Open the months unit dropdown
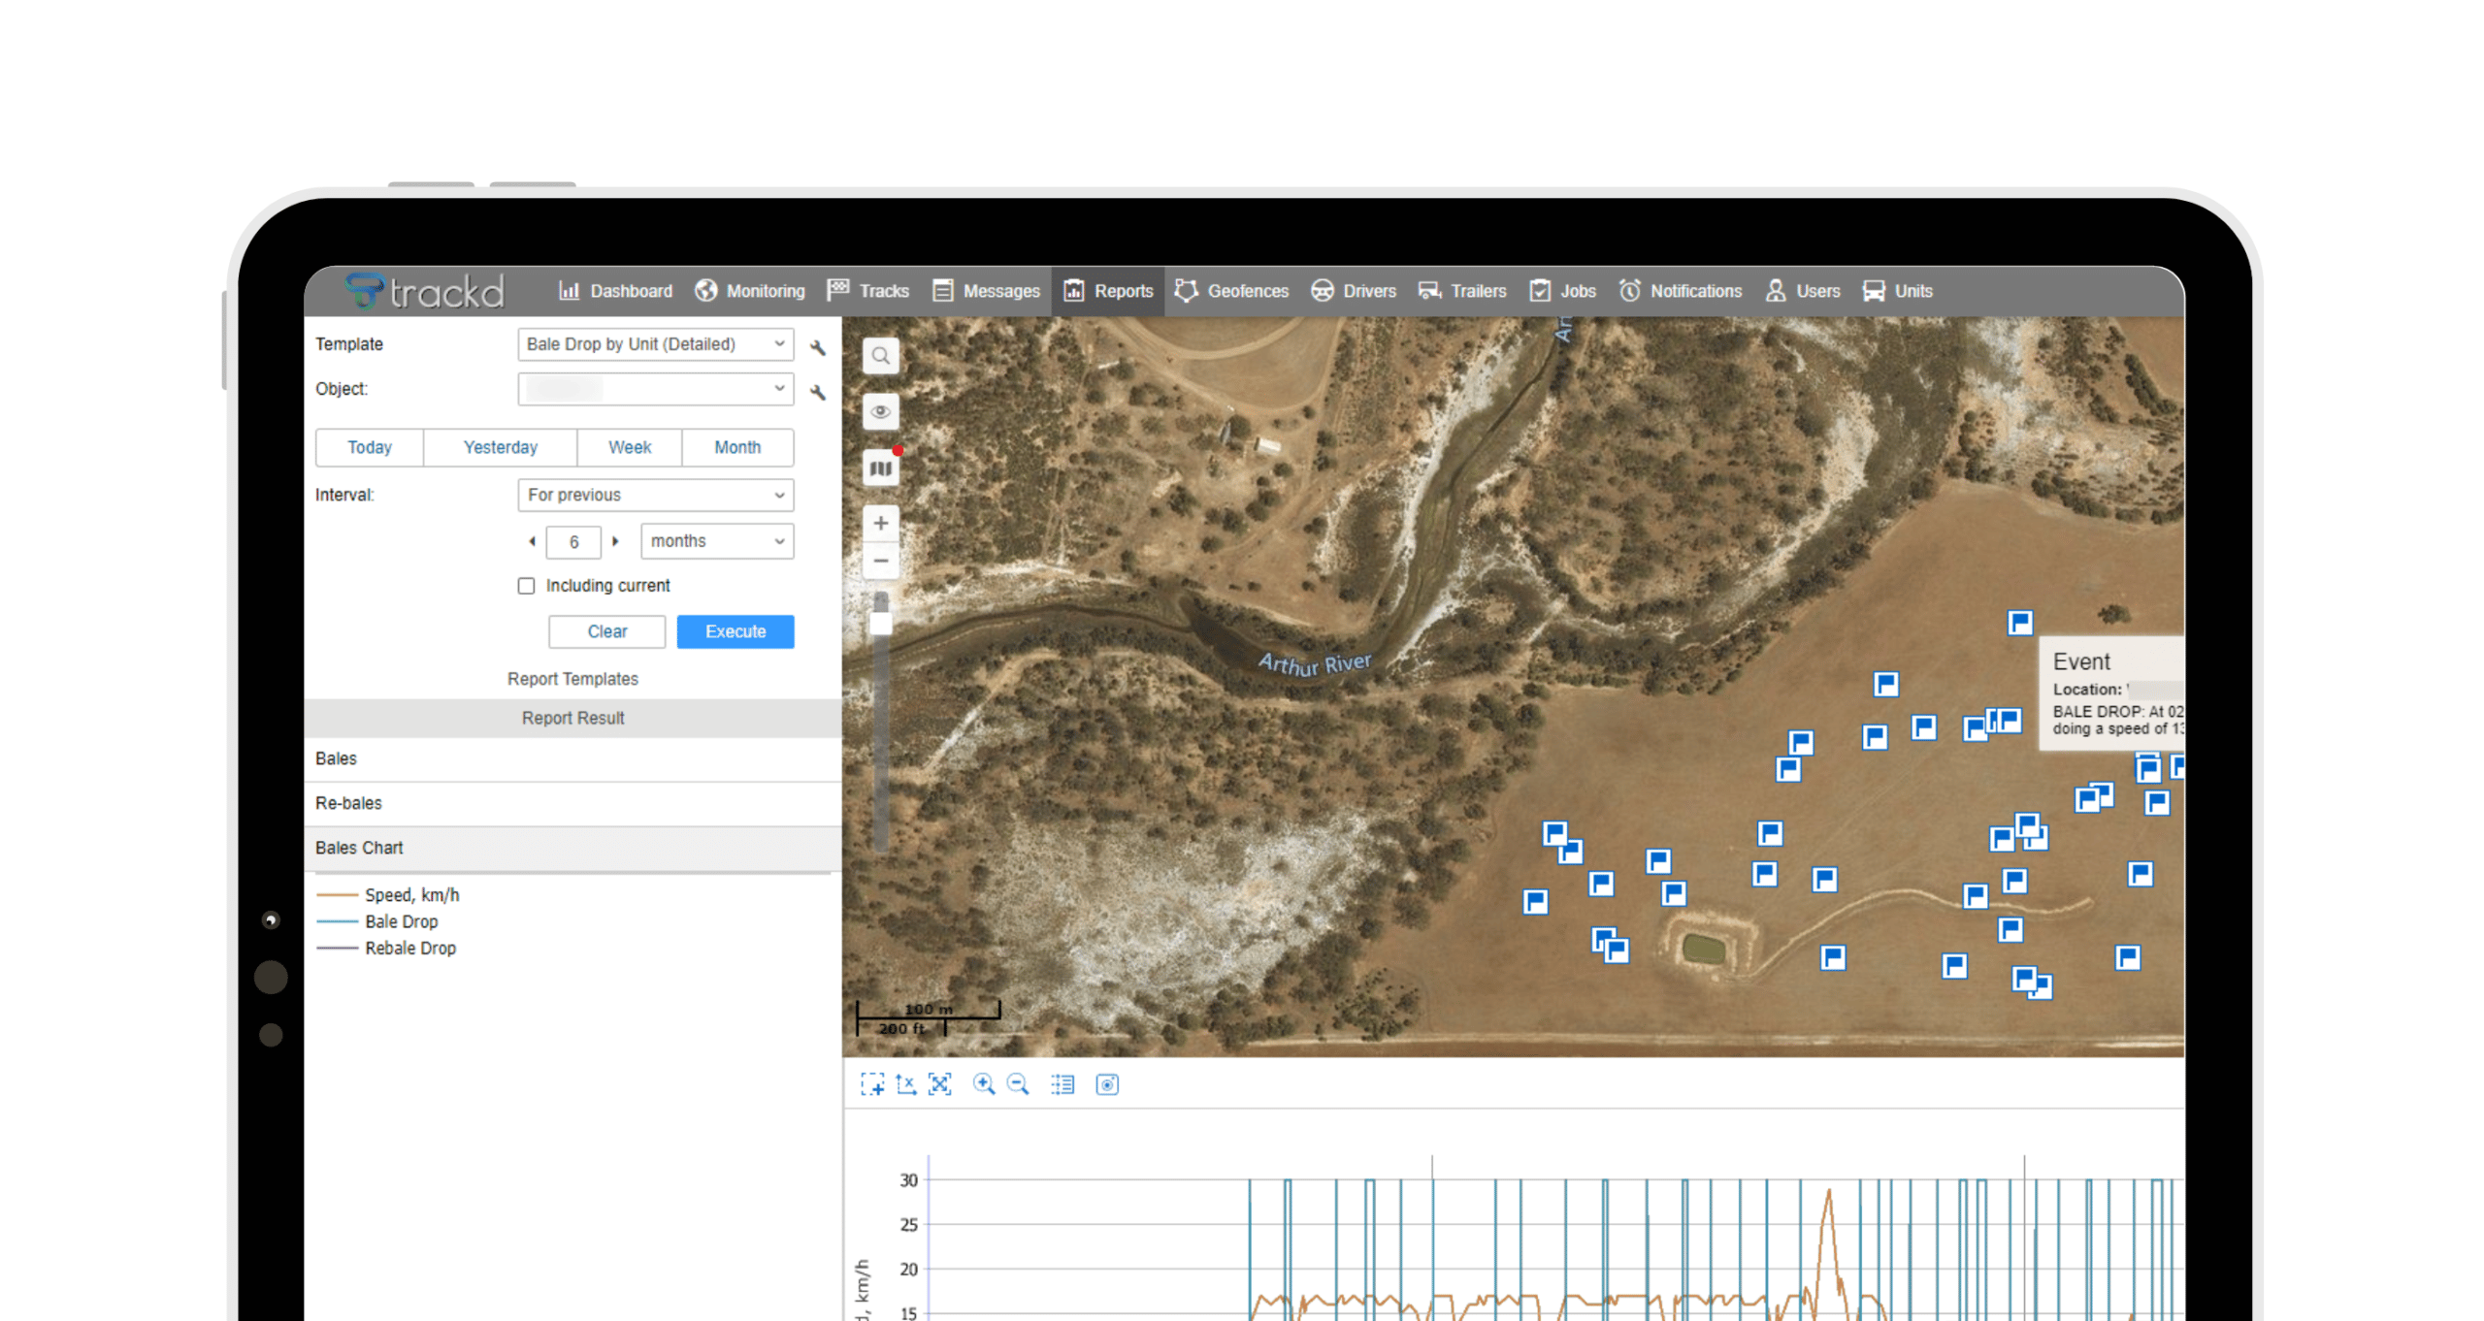This screenshot has height=1321, width=2484. (x=716, y=541)
